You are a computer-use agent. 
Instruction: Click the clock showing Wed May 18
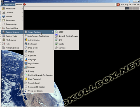point(130,4)
